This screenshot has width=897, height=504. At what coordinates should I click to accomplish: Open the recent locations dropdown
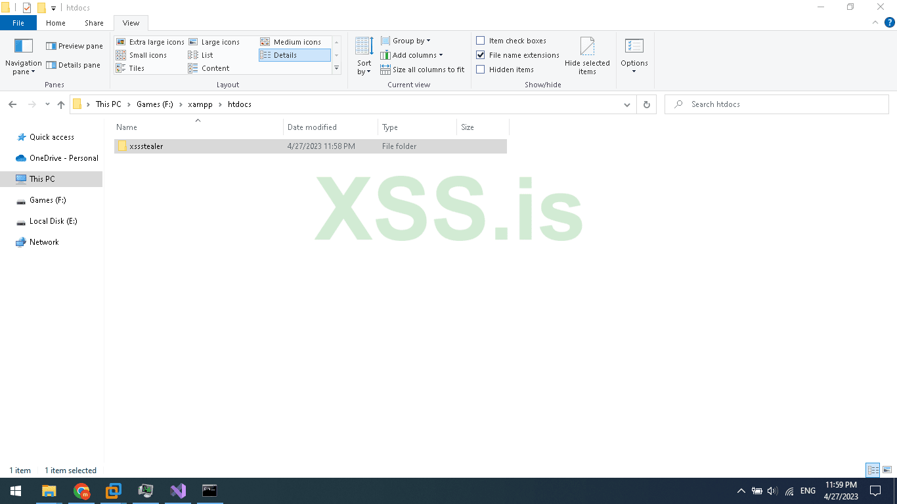pos(47,104)
